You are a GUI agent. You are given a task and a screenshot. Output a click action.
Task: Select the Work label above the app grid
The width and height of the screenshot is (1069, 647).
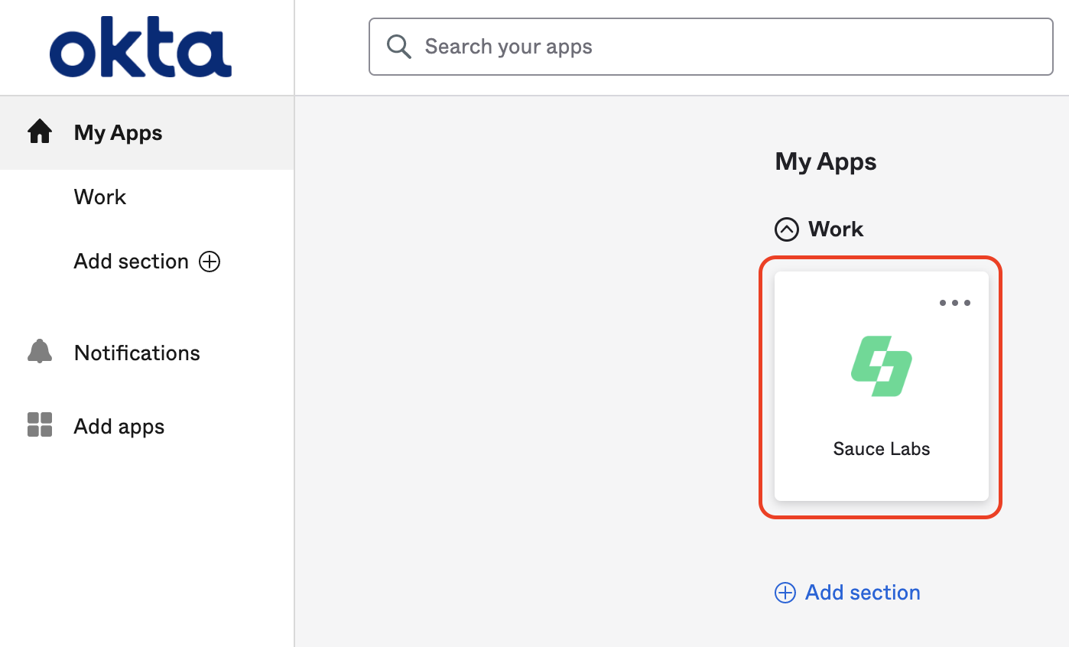pyautogui.click(x=836, y=229)
